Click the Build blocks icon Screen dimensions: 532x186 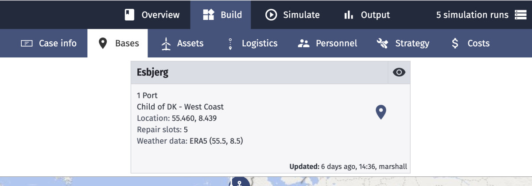click(x=208, y=15)
